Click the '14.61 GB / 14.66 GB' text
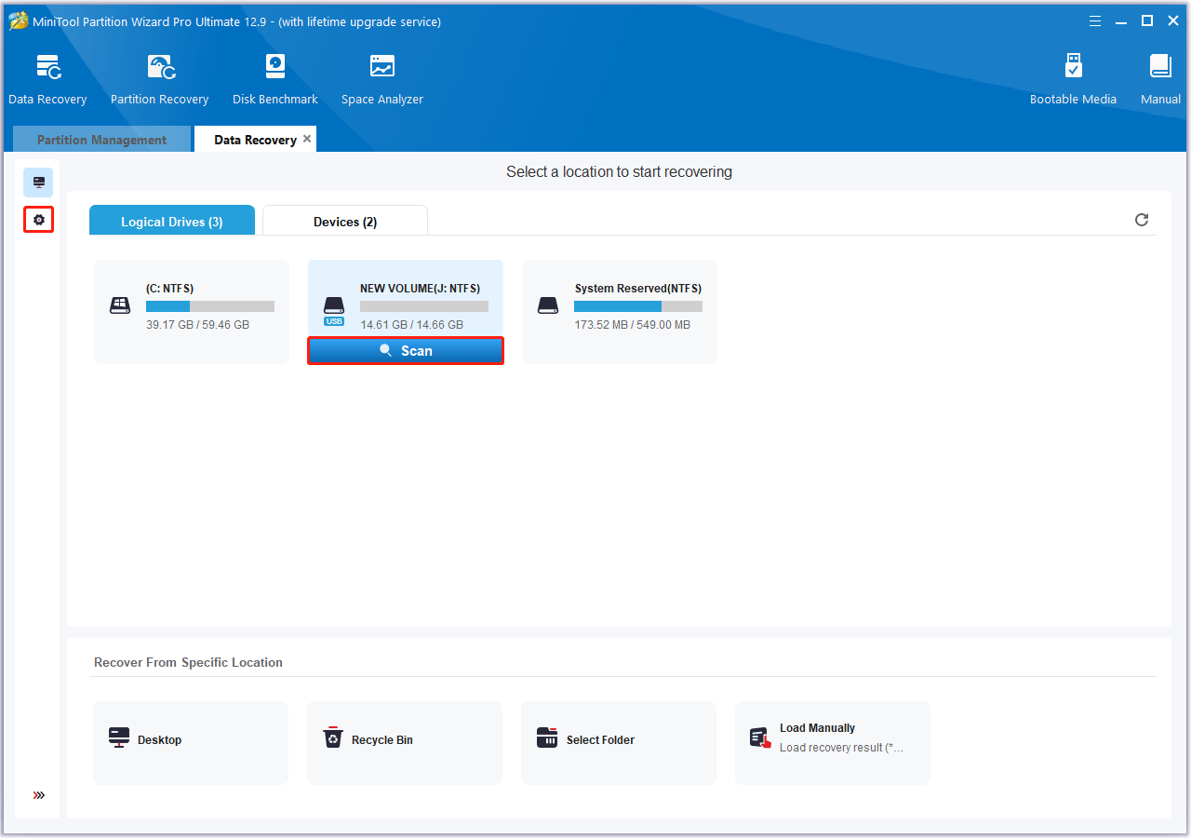The image size is (1191, 839). click(411, 325)
